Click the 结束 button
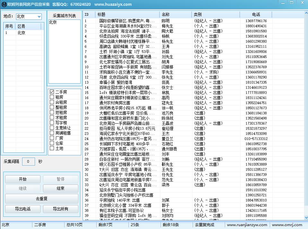Screen dimensions: 308x229 [x=60, y=188]
